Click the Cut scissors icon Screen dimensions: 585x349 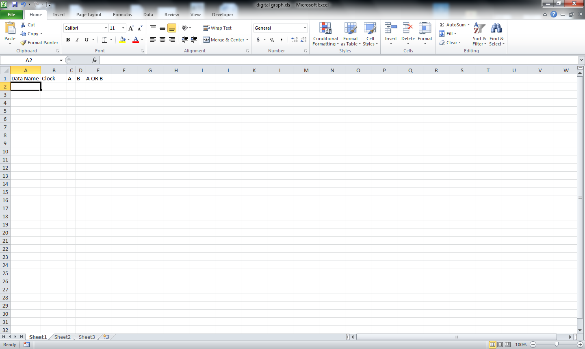pyautogui.click(x=23, y=25)
